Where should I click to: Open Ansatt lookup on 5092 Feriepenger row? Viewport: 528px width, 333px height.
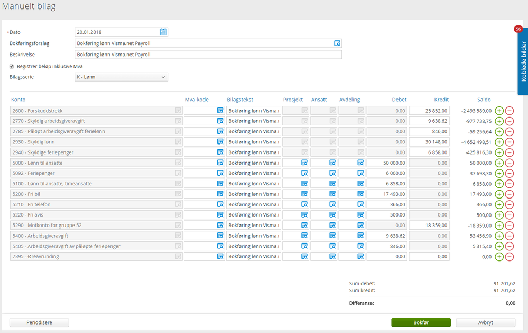332,173
